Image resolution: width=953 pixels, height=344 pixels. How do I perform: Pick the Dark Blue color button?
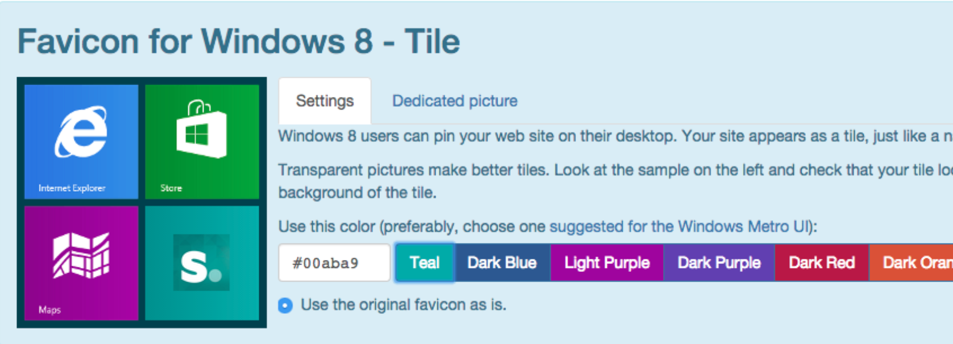[502, 263]
